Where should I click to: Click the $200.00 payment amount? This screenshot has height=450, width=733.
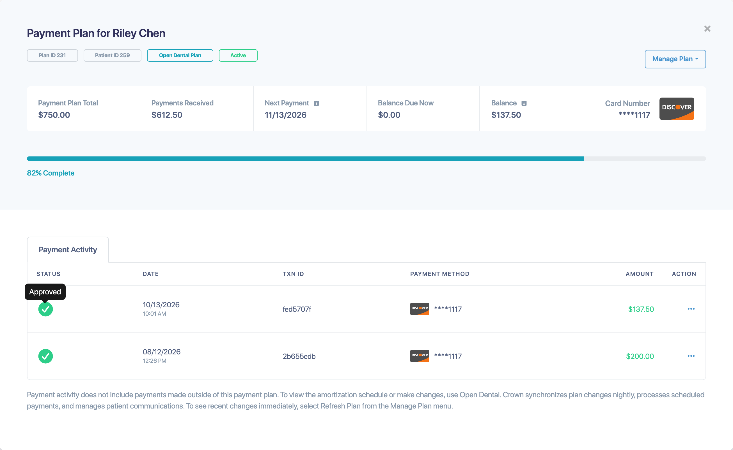[x=640, y=356]
